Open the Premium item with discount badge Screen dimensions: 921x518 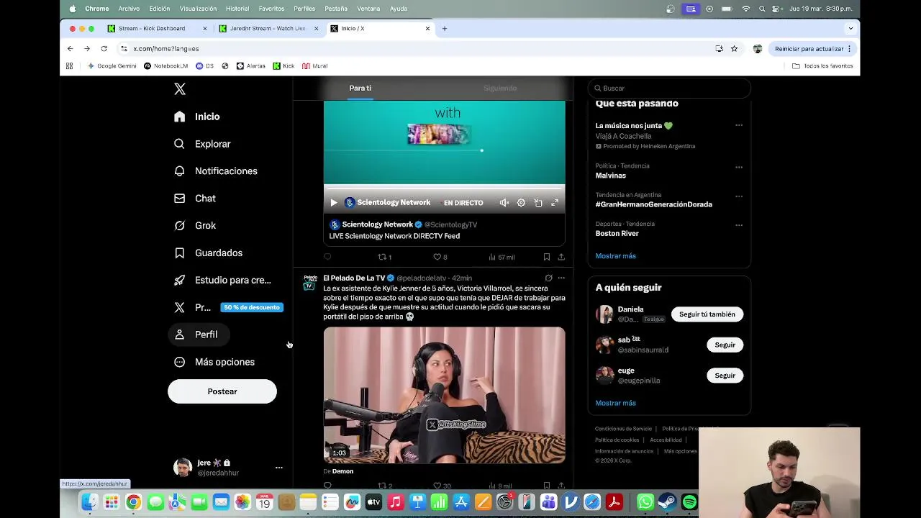[227, 307]
